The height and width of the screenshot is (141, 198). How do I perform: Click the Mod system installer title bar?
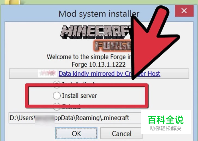88,13
